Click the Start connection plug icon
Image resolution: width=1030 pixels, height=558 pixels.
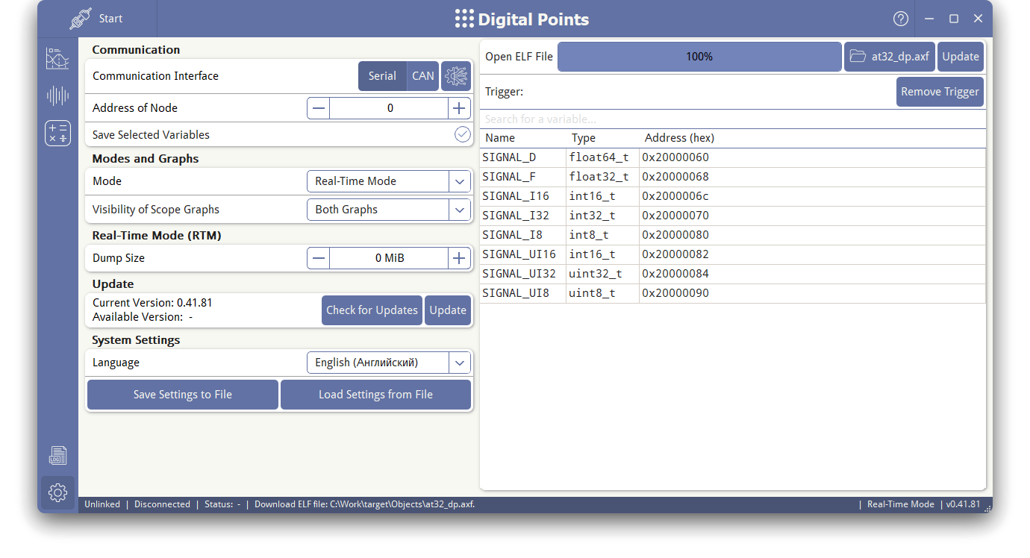point(81,19)
